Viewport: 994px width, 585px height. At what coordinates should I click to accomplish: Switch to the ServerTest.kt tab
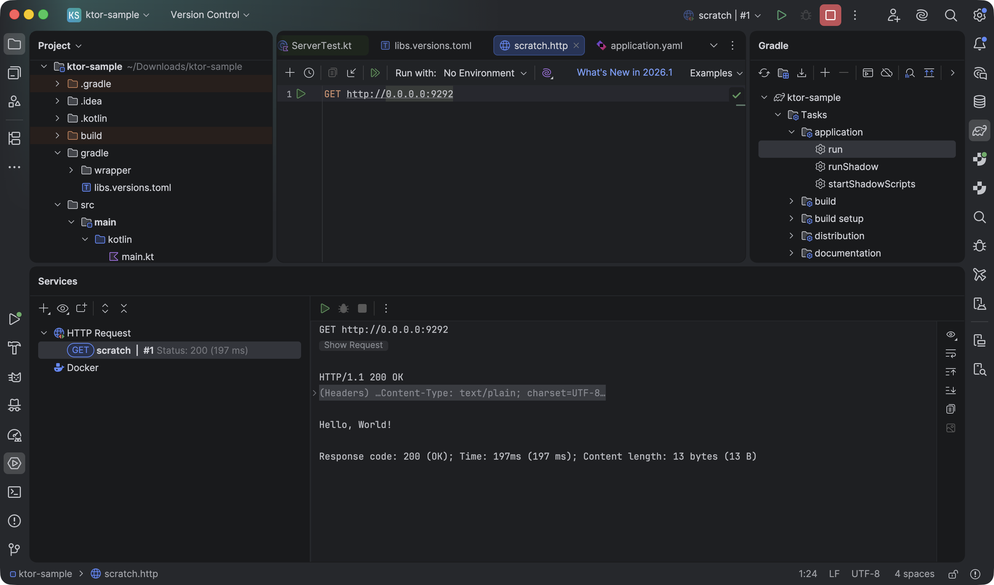point(322,45)
